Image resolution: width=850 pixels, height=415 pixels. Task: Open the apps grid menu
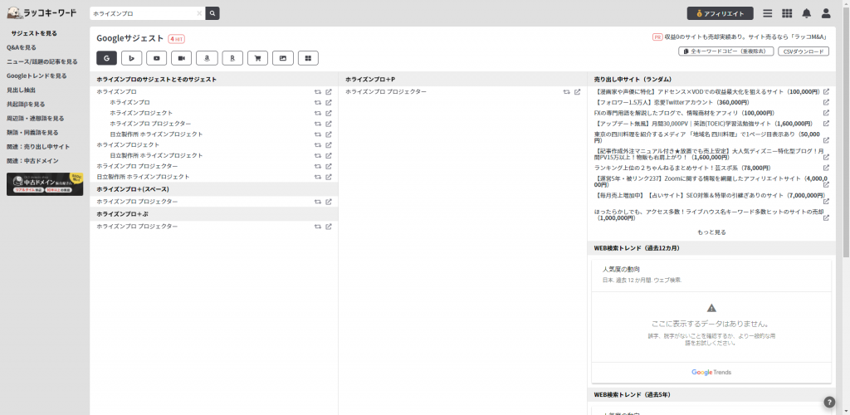[x=787, y=13]
